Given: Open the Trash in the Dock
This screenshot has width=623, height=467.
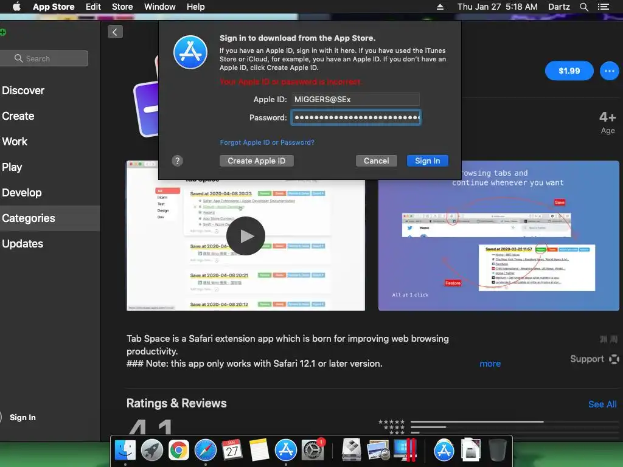Looking at the screenshot, I should point(498,451).
